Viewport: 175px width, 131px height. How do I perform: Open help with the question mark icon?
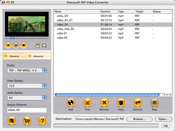tap(42, 120)
